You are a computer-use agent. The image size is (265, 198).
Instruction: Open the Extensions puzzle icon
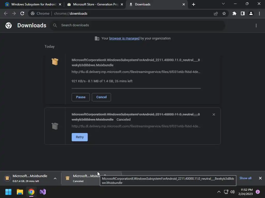point(234,13)
